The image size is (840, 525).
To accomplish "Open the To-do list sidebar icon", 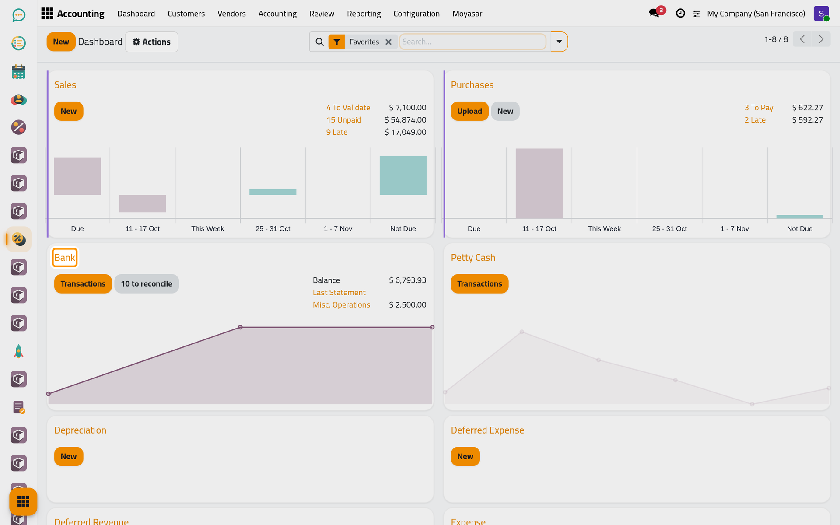I will point(18,43).
